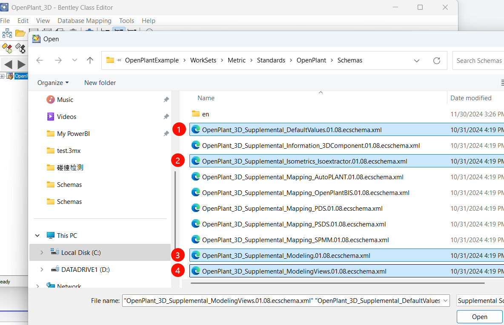504x325 pixels.
Task: Click the schema hierarchy icon in Class Editor toolbar
Action: pyautogui.click(x=7, y=33)
